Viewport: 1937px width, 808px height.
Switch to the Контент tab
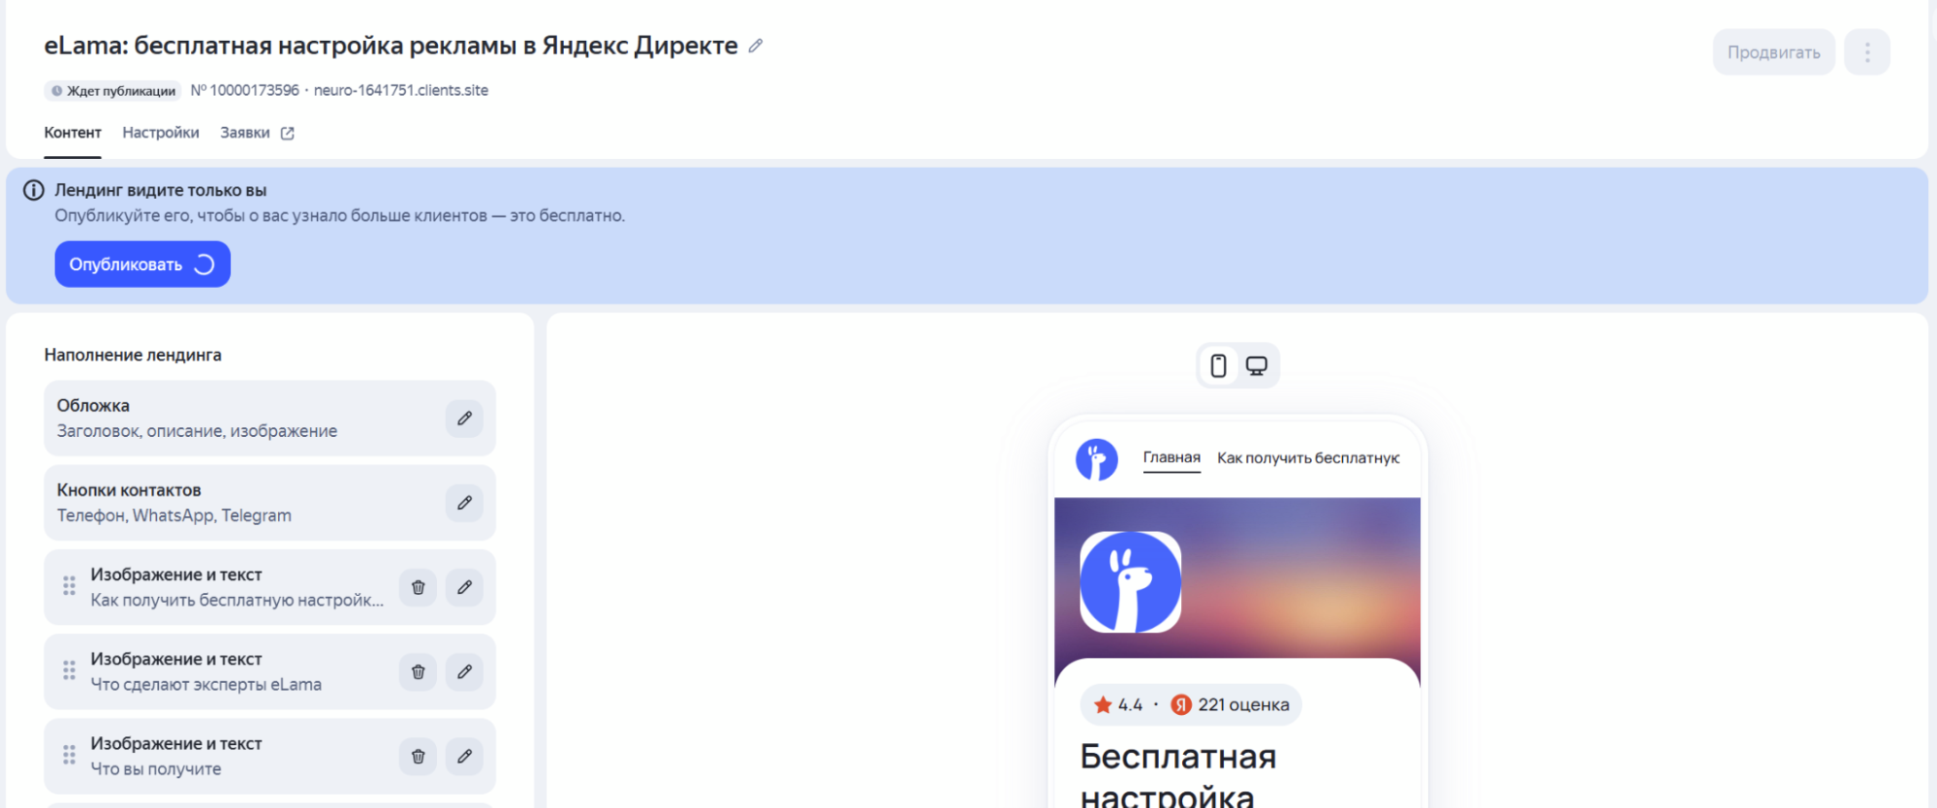pos(73,133)
